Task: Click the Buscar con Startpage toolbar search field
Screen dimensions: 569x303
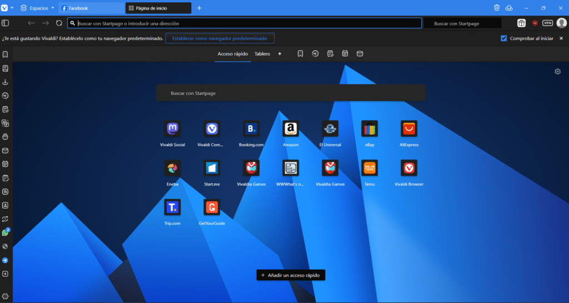Action: [463, 23]
